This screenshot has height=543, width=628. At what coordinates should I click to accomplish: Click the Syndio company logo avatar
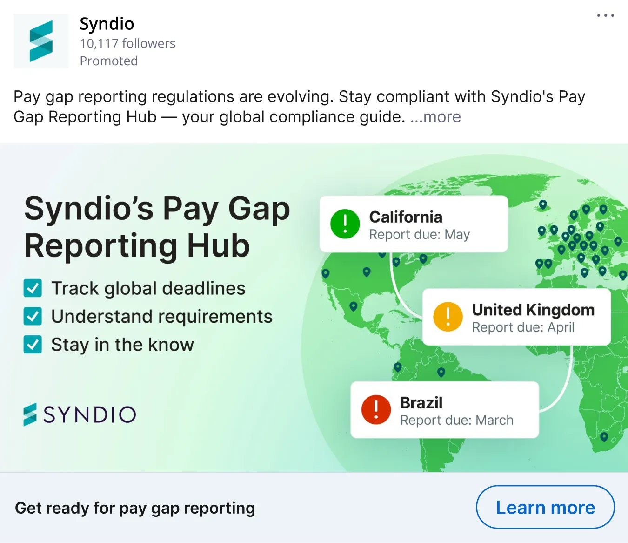(41, 41)
